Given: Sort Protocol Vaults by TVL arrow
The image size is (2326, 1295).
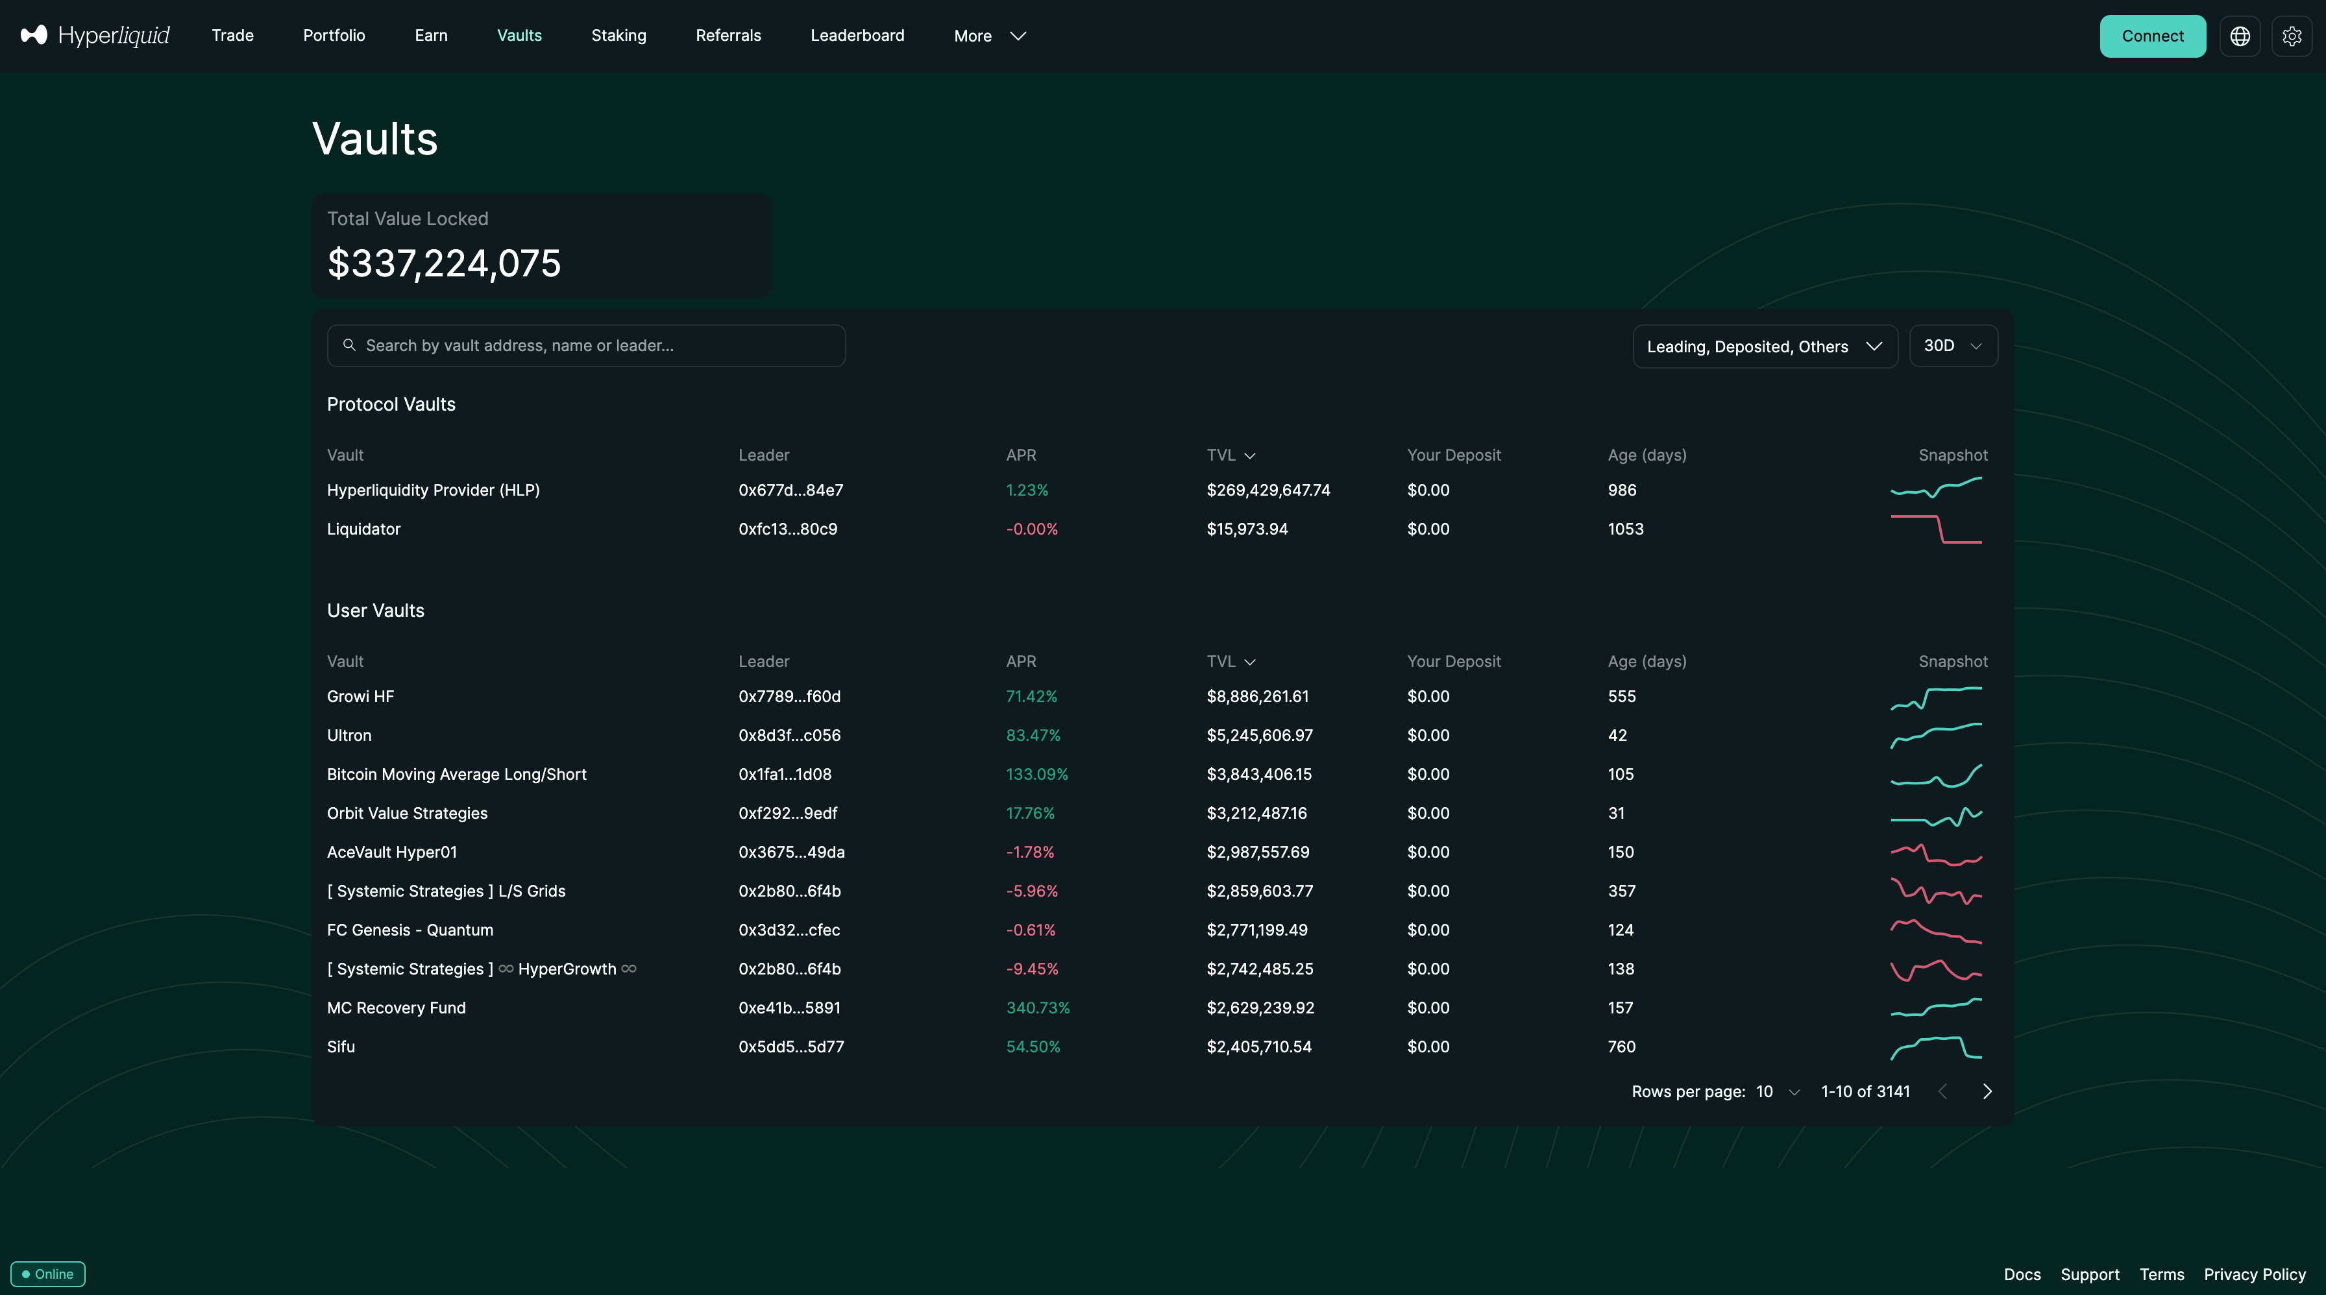Looking at the screenshot, I should click(1250, 455).
